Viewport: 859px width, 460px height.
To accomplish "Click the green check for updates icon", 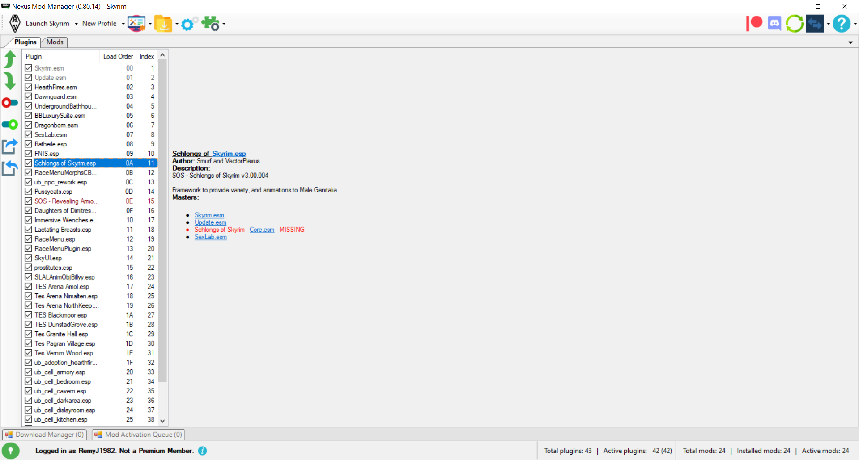I will 795,24.
